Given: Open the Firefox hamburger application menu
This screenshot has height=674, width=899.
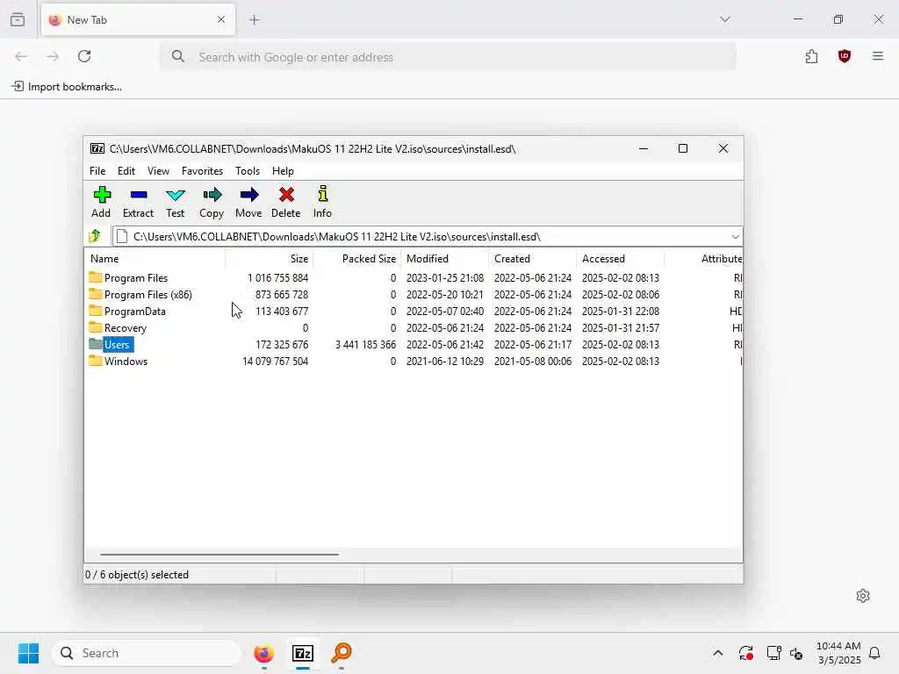Looking at the screenshot, I should [877, 56].
